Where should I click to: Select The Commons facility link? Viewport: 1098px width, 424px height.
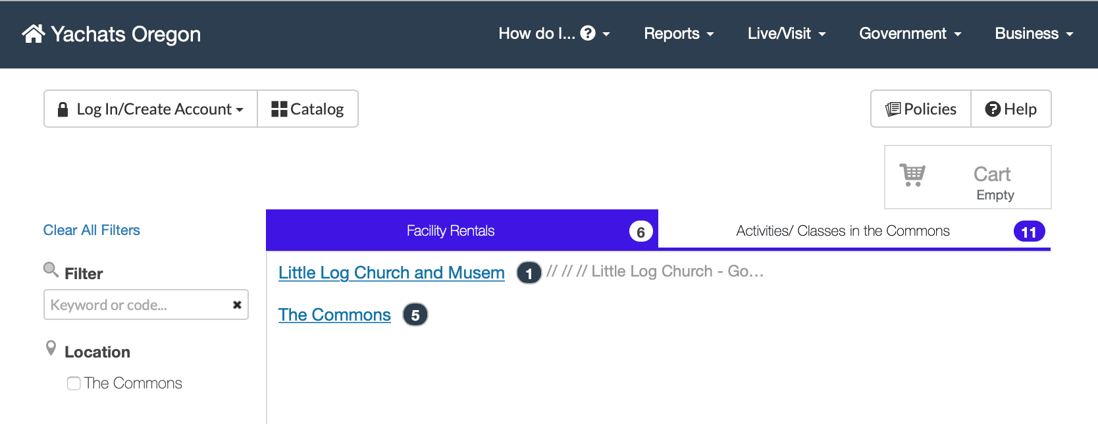click(334, 314)
